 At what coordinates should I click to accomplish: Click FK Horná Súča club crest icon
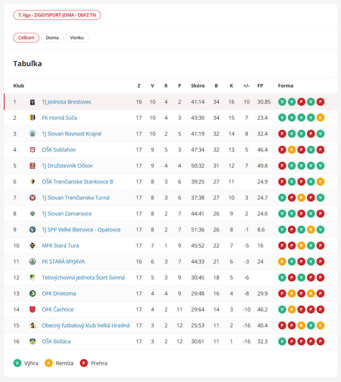tap(32, 118)
